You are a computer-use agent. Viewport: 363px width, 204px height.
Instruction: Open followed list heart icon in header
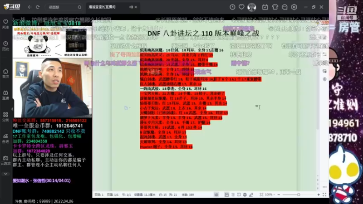241,7
